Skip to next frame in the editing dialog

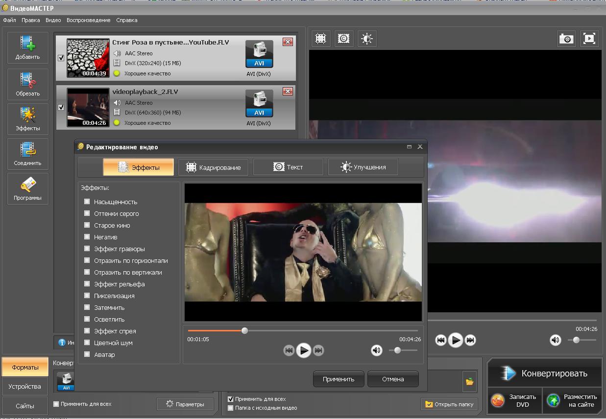(318, 350)
